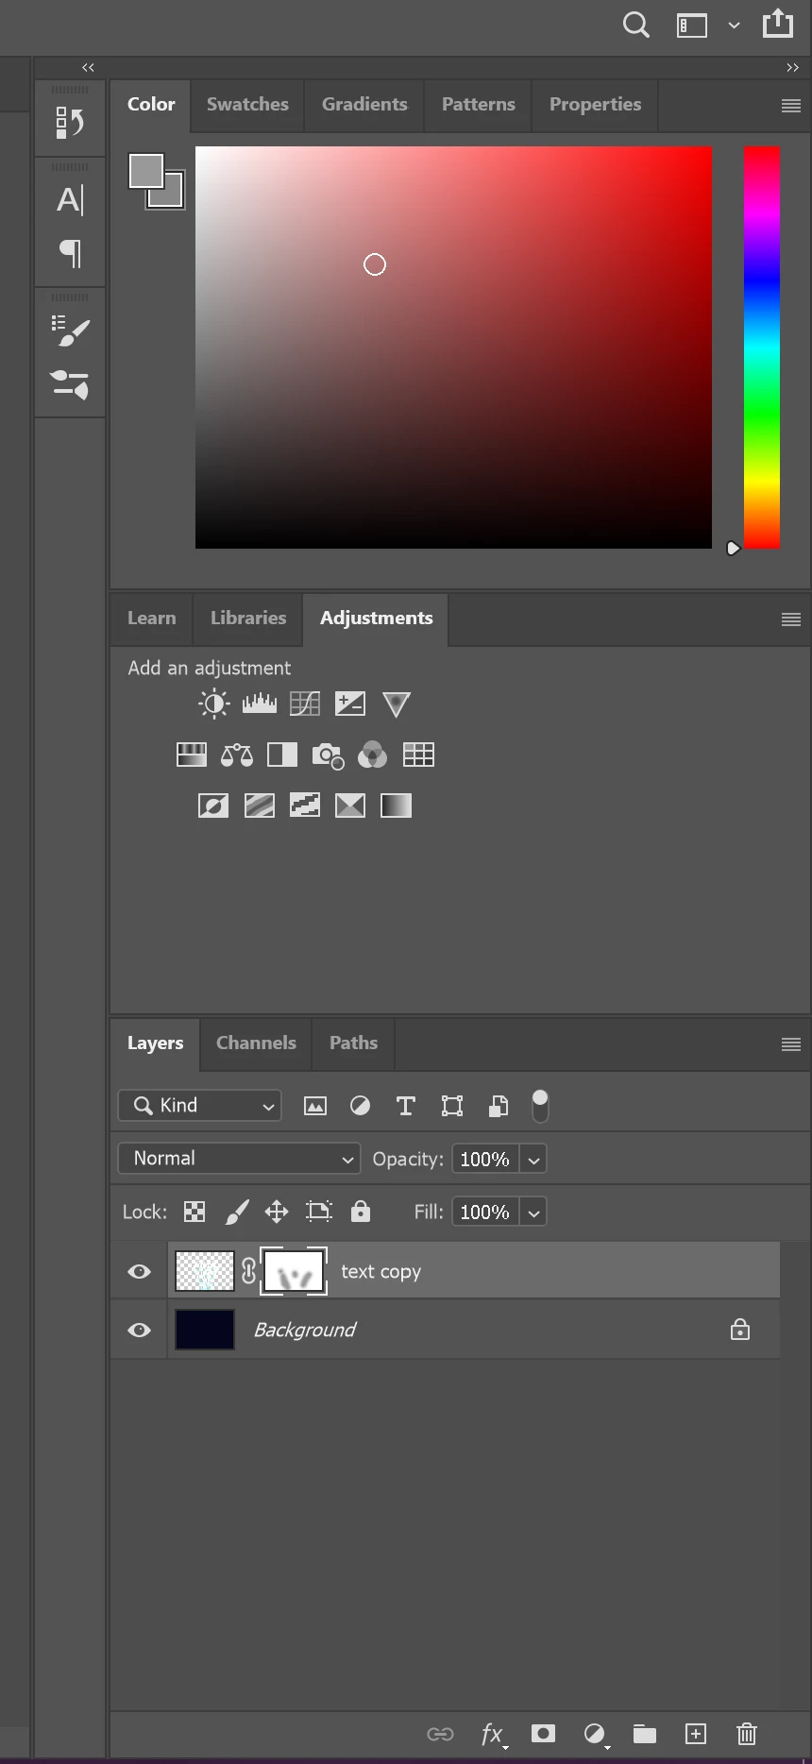The height and width of the screenshot is (1764, 812).
Task: Switch to the Patterns tab
Action: coord(479,105)
